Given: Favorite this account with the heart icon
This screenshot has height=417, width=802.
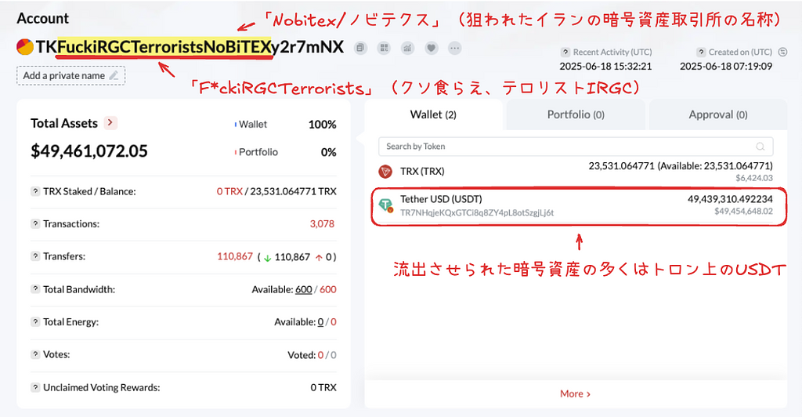Looking at the screenshot, I should pos(431,48).
